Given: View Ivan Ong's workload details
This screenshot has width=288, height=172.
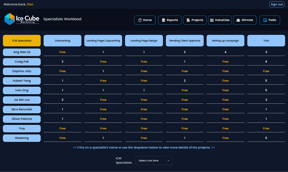Looking at the screenshot, I should point(22,90).
